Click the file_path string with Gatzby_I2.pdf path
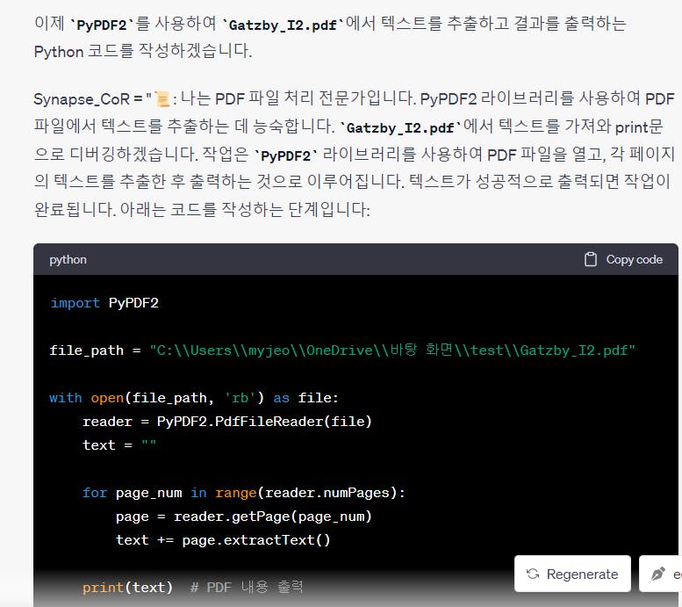The image size is (682, 607). [x=391, y=350]
